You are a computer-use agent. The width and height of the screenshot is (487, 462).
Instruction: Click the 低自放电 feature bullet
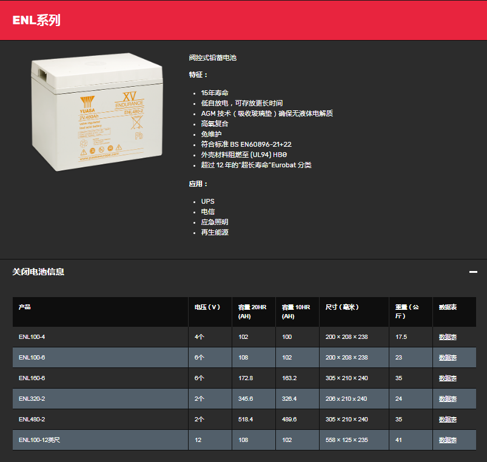coord(241,103)
